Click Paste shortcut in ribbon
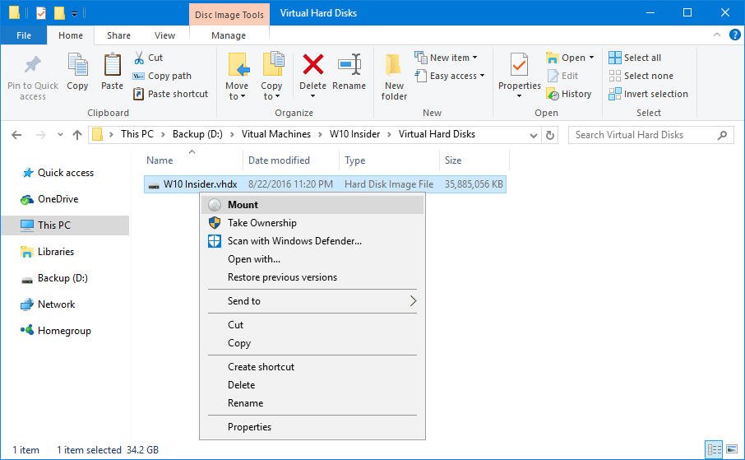The width and height of the screenshot is (745, 460). [x=170, y=94]
